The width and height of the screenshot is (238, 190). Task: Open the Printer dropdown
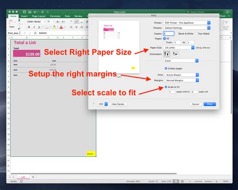pyautogui.click(x=187, y=23)
